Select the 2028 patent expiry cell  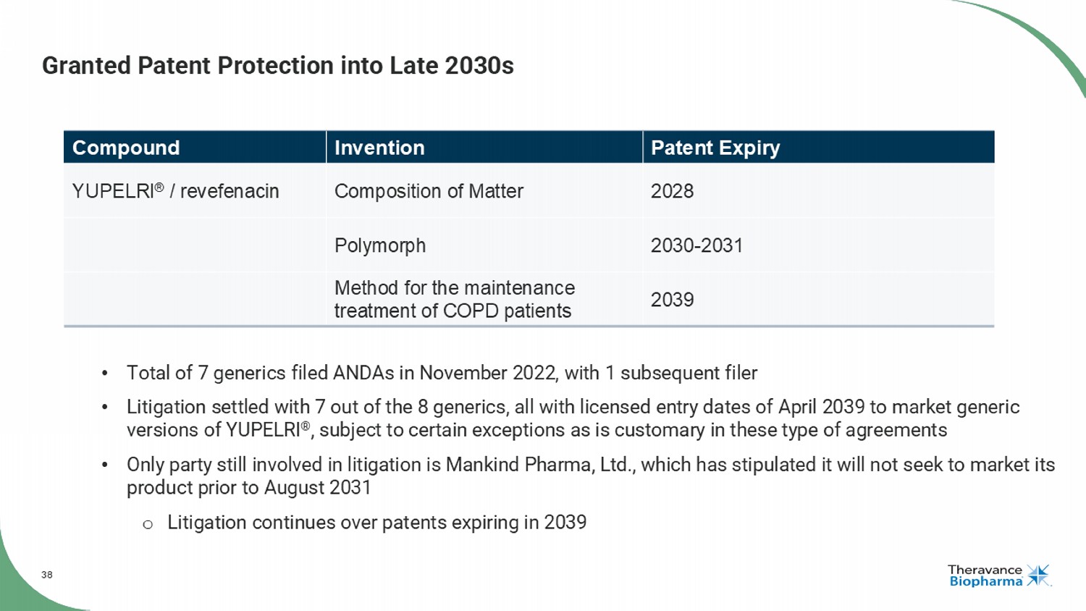point(672,191)
